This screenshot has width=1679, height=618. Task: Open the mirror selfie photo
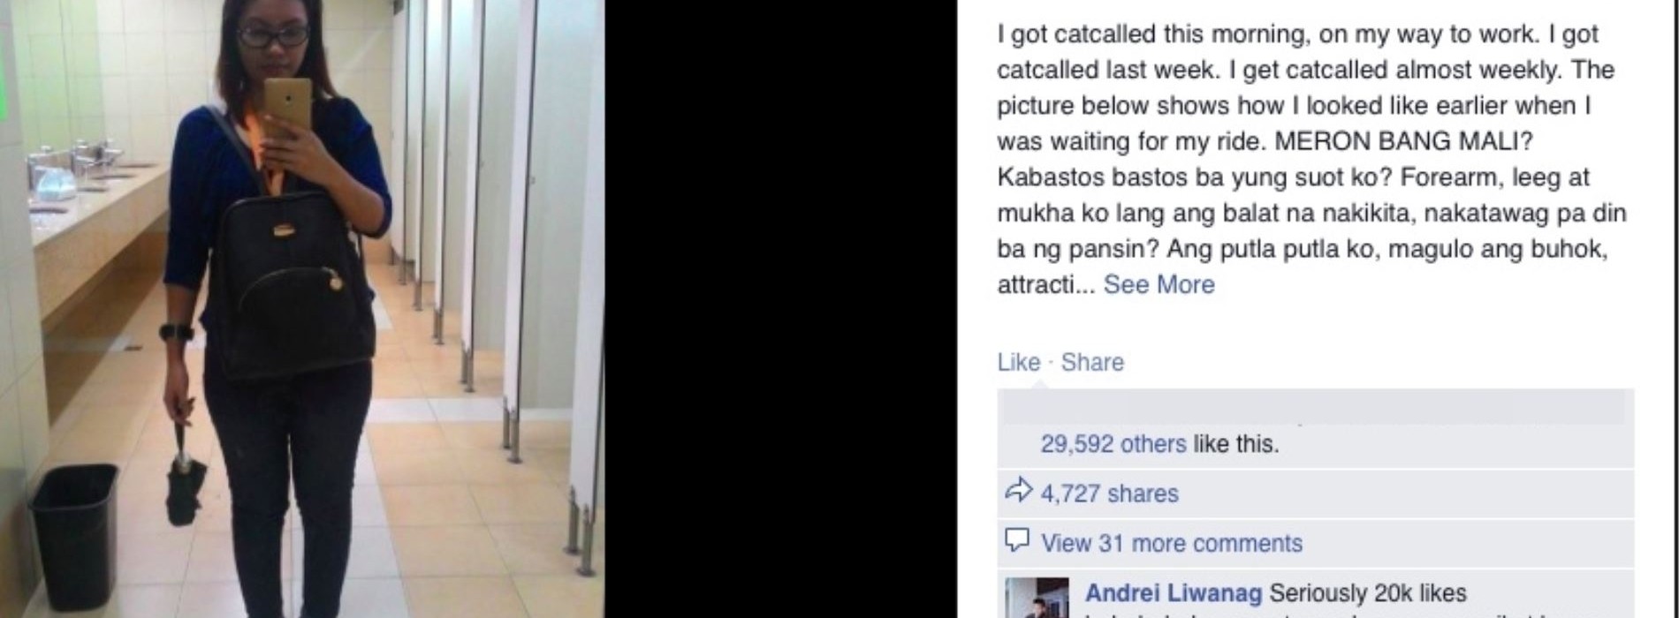tap(302, 309)
